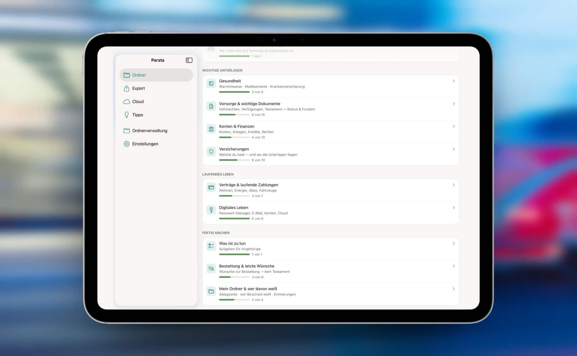Screen dimensions: 577x356
Task: Click 'Aufgaben für Angehörige' subtitle text
Action: 240,249
